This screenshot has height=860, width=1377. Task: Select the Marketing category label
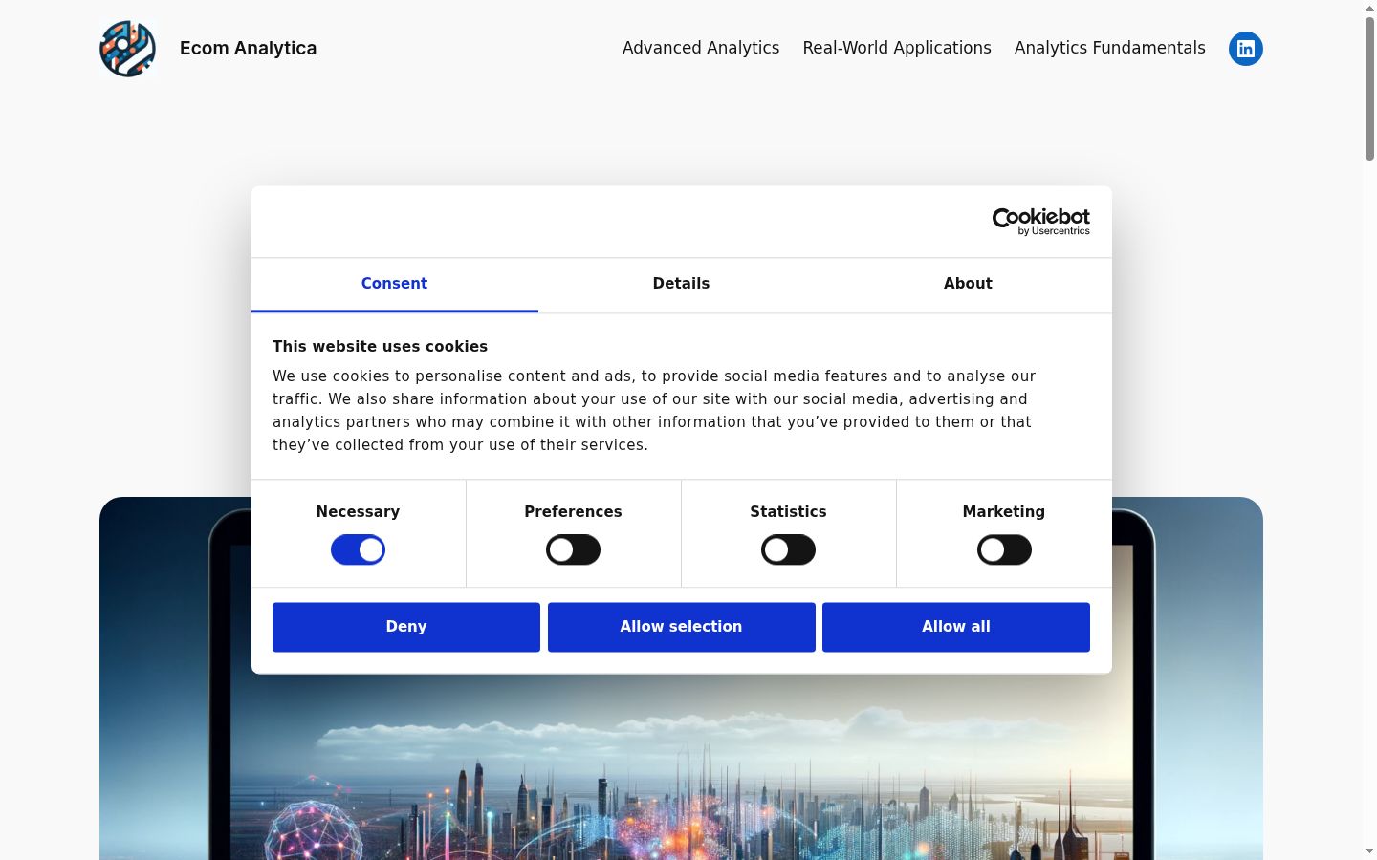1004,512
